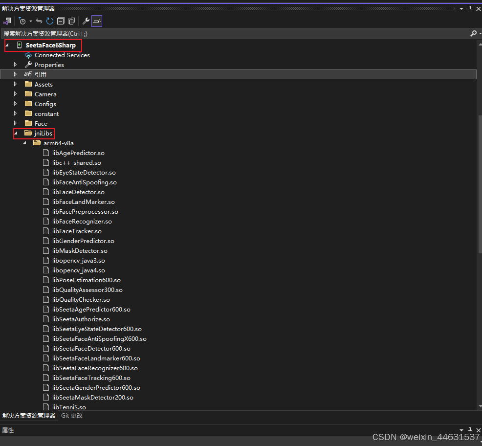Click the libFaceTracker.so file name
The width and height of the screenshot is (482, 446).
click(77, 231)
